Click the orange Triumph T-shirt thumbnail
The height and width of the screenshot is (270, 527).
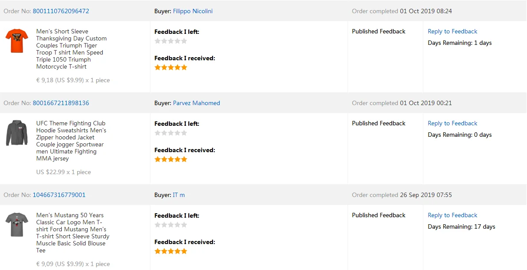click(17, 41)
